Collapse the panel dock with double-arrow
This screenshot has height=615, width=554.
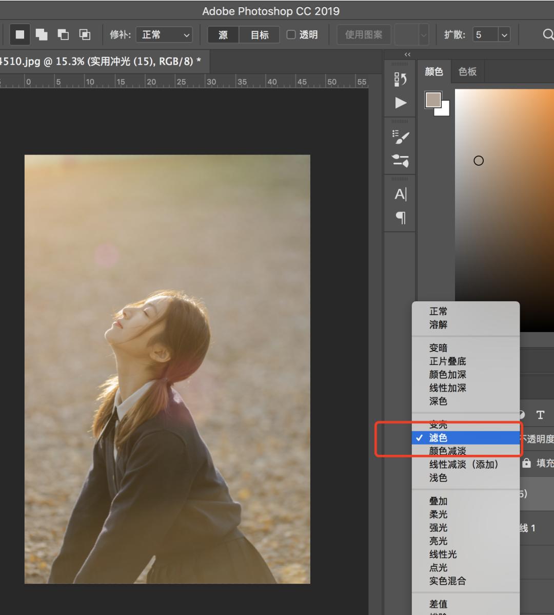coord(407,54)
